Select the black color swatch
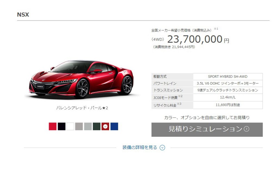This screenshot has width=278, height=174. (62, 126)
